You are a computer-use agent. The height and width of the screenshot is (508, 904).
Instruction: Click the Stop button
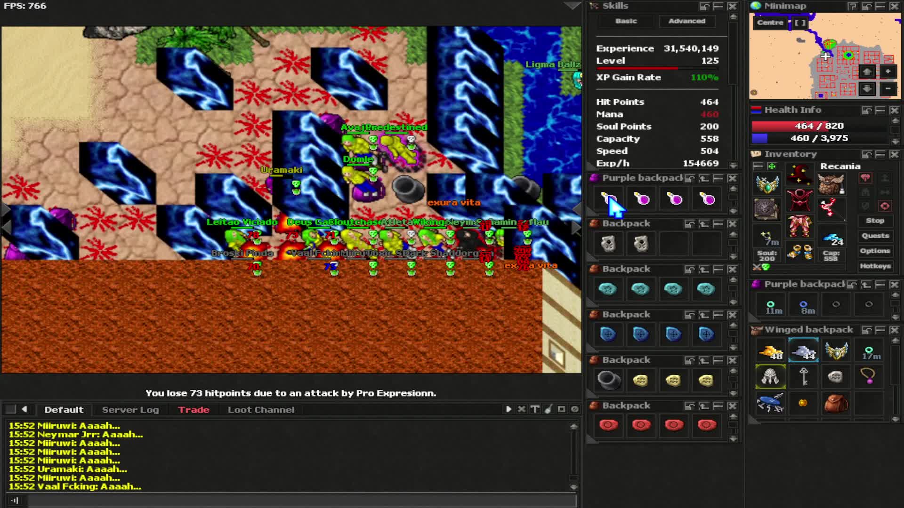click(x=875, y=221)
